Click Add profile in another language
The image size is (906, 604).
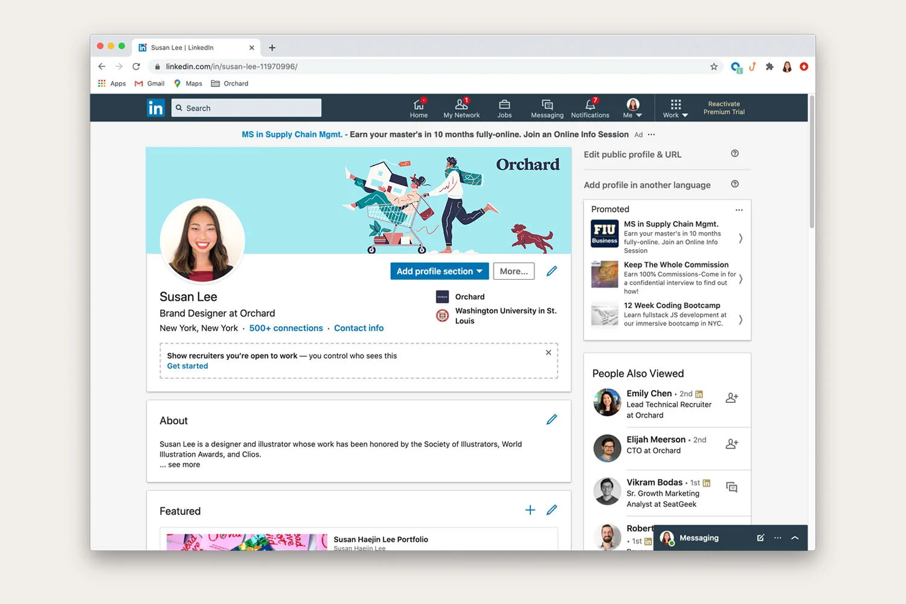click(647, 185)
